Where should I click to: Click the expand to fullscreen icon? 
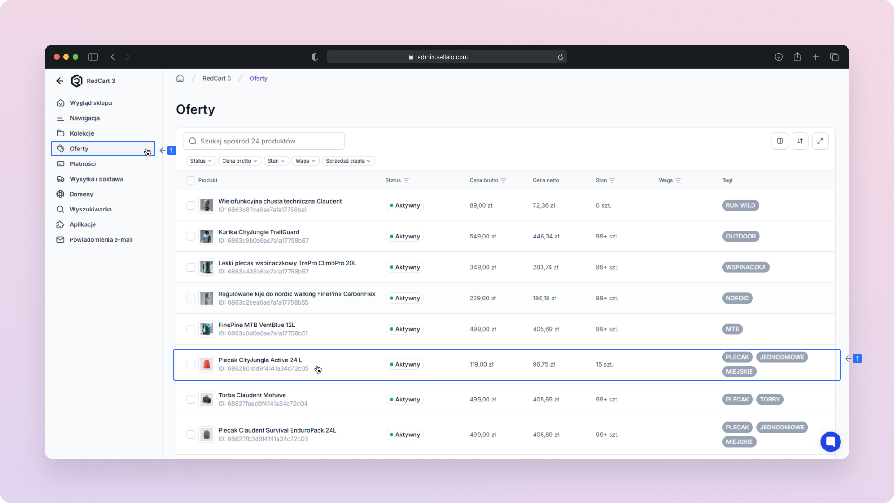820,141
